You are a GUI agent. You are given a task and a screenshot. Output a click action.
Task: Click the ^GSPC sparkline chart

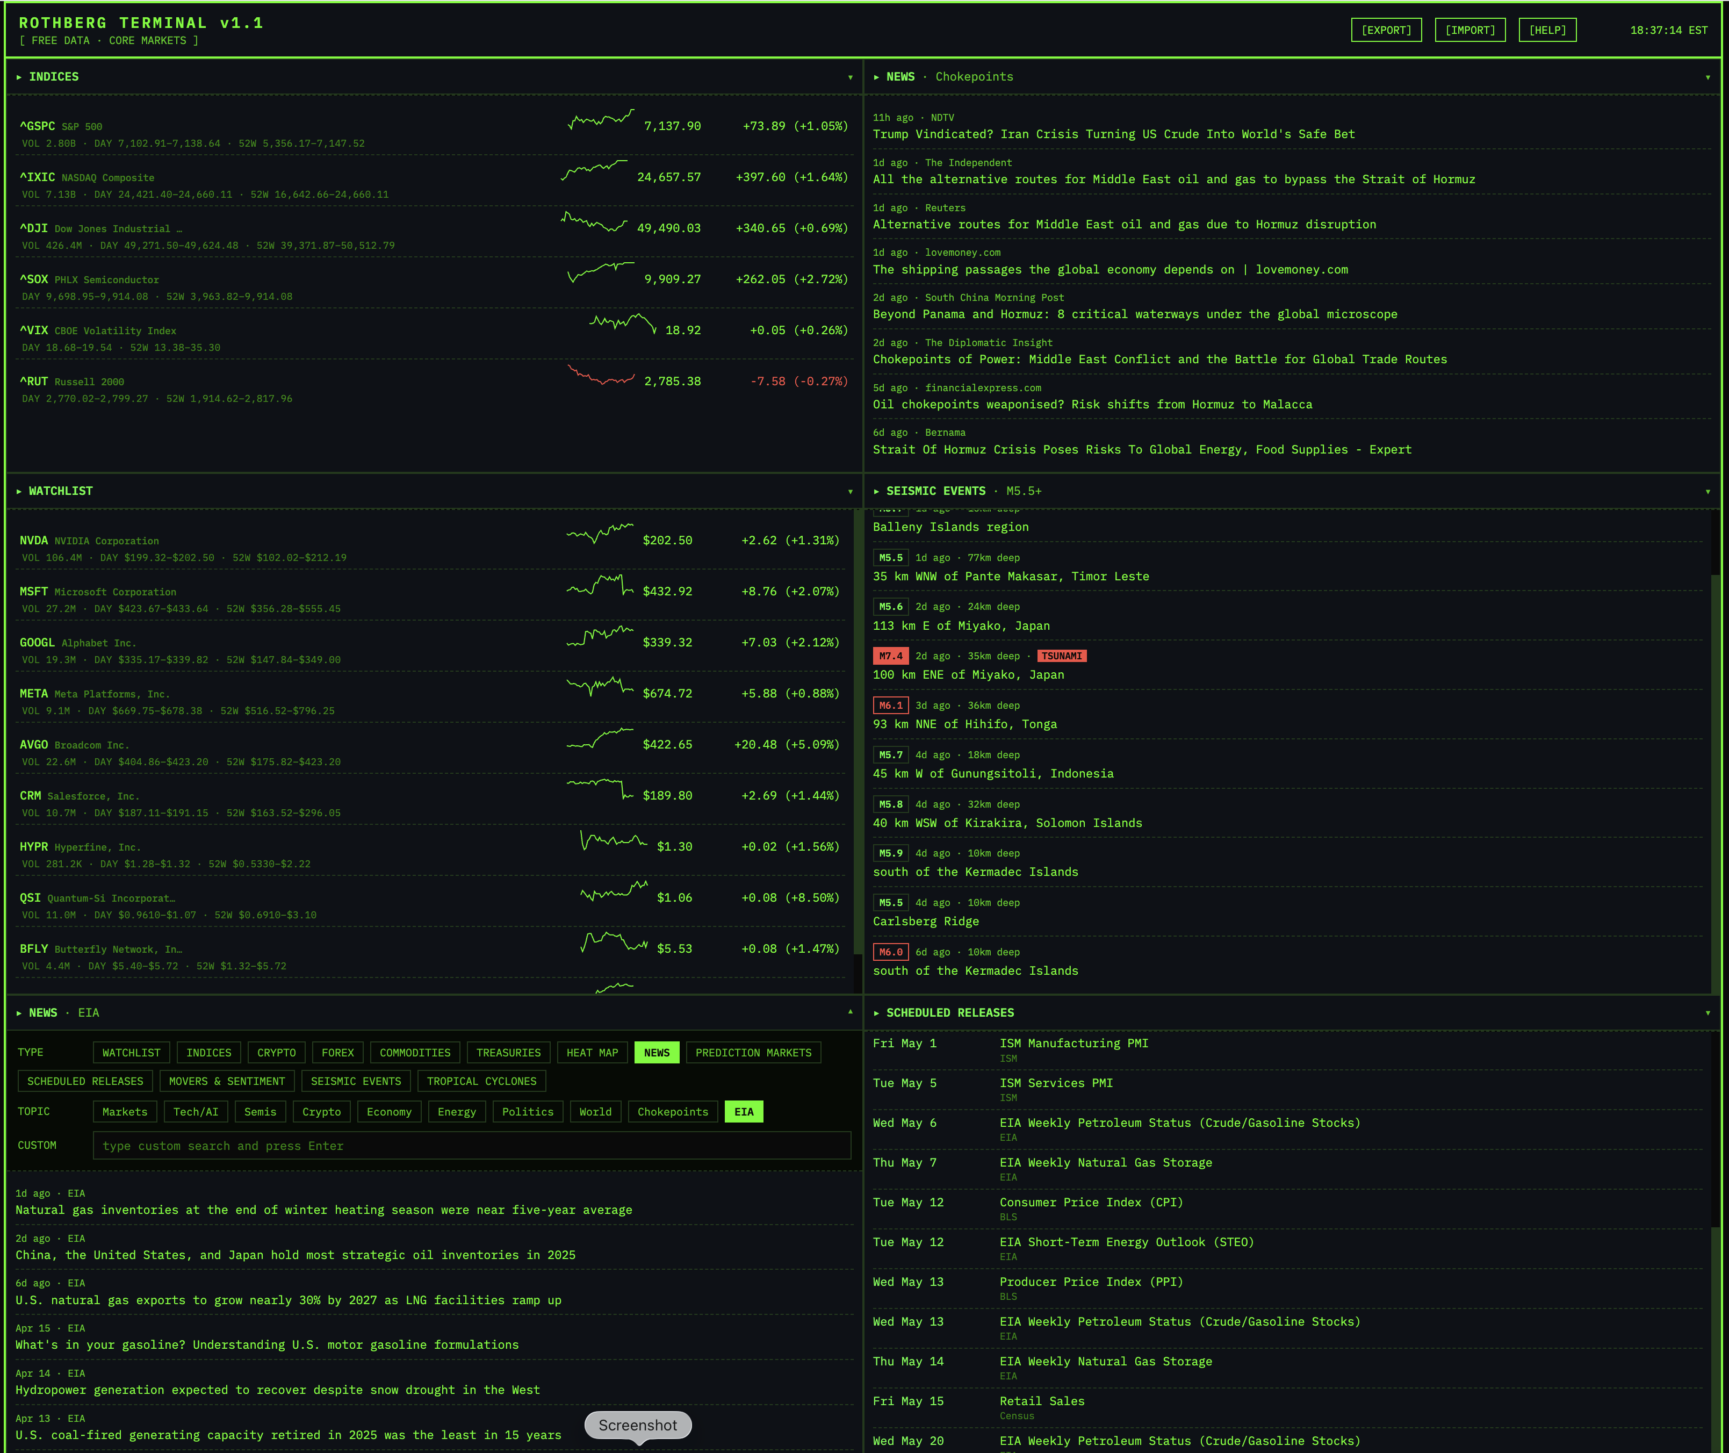pyautogui.click(x=601, y=120)
